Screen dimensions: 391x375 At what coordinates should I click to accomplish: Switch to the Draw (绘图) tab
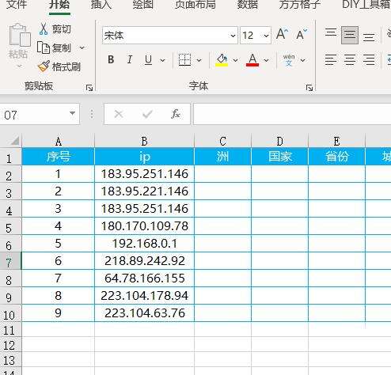point(143,5)
